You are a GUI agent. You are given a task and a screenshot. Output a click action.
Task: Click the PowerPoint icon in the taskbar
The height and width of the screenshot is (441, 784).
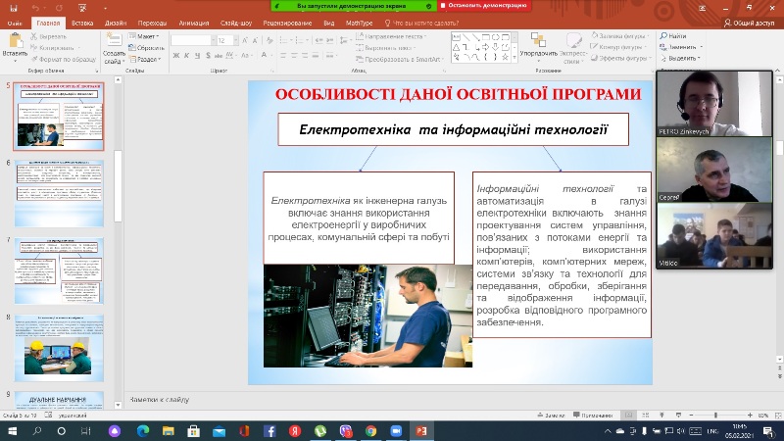(422, 430)
